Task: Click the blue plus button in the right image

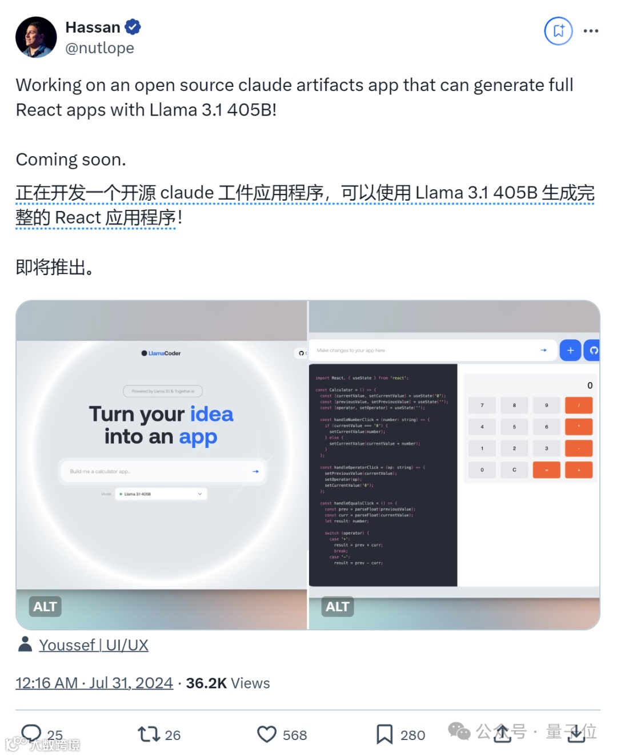Action: tap(570, 351)
